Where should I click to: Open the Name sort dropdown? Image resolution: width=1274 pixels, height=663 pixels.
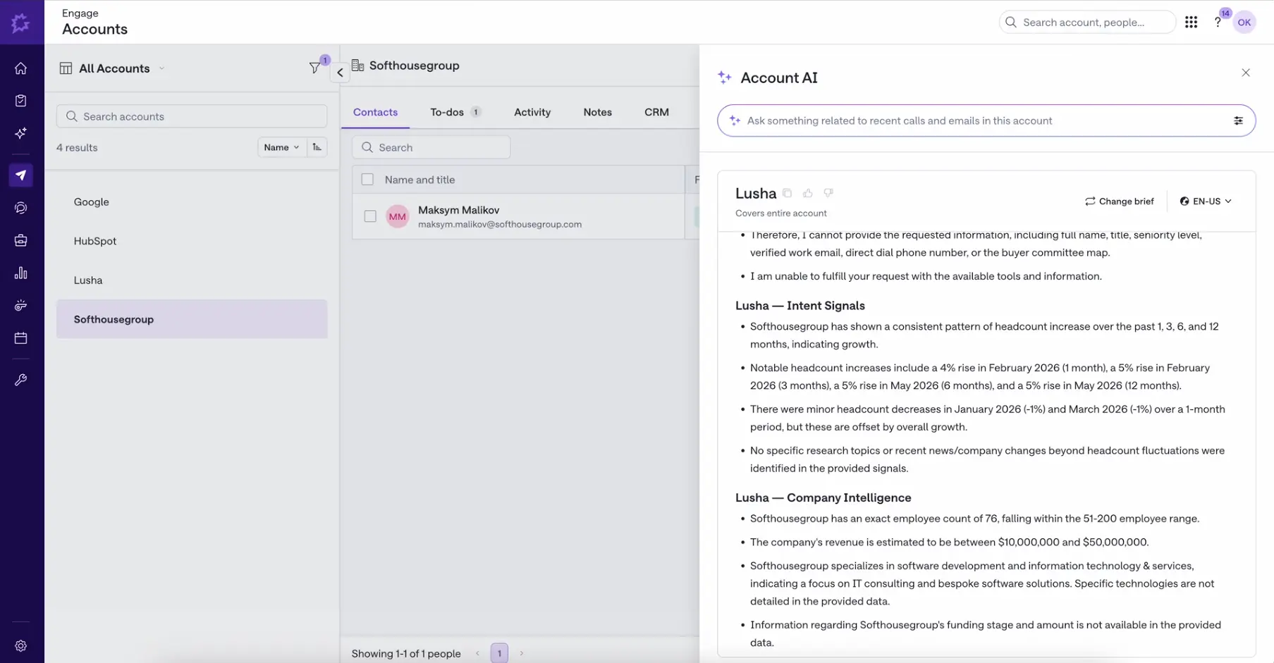281,147
